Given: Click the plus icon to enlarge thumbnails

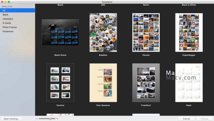Looking at the screenshot, I should pos(57,119).
